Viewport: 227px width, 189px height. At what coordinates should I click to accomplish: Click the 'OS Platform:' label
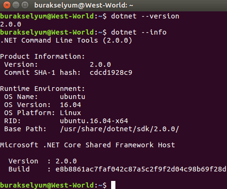click(x=29, y=113)
